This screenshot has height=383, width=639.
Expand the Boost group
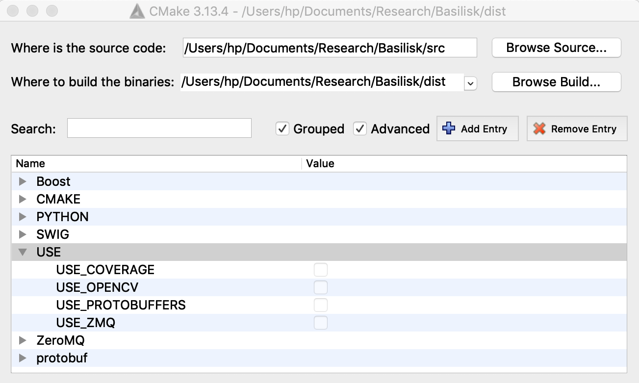[x=22, y=181]
